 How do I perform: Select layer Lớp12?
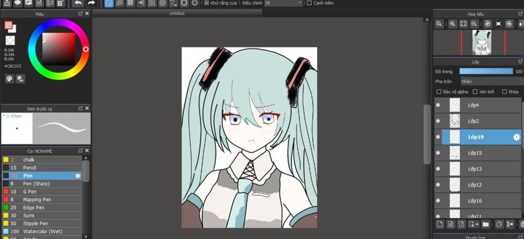point(478,185)
